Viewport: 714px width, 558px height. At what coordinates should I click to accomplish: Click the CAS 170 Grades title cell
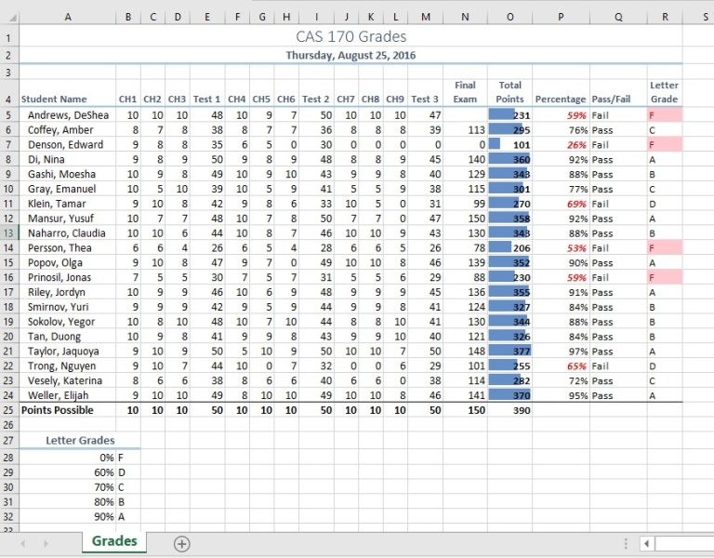[x=350, y=36]
